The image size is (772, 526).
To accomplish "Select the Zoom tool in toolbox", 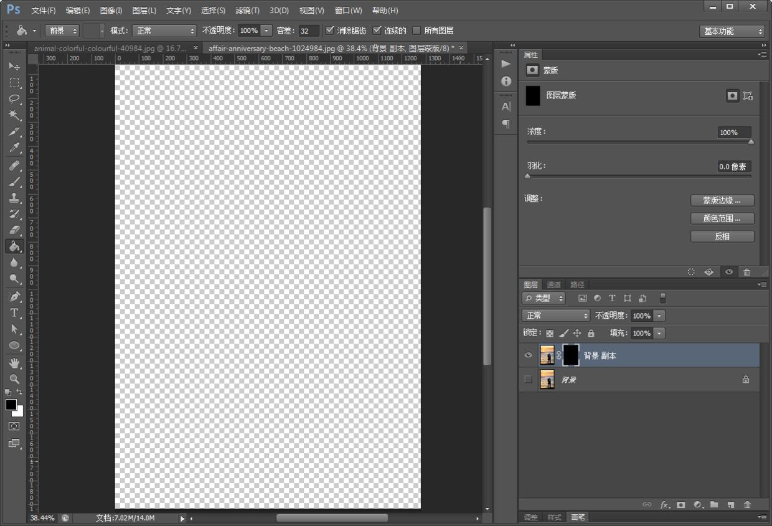I will click(x=14, y=378).
